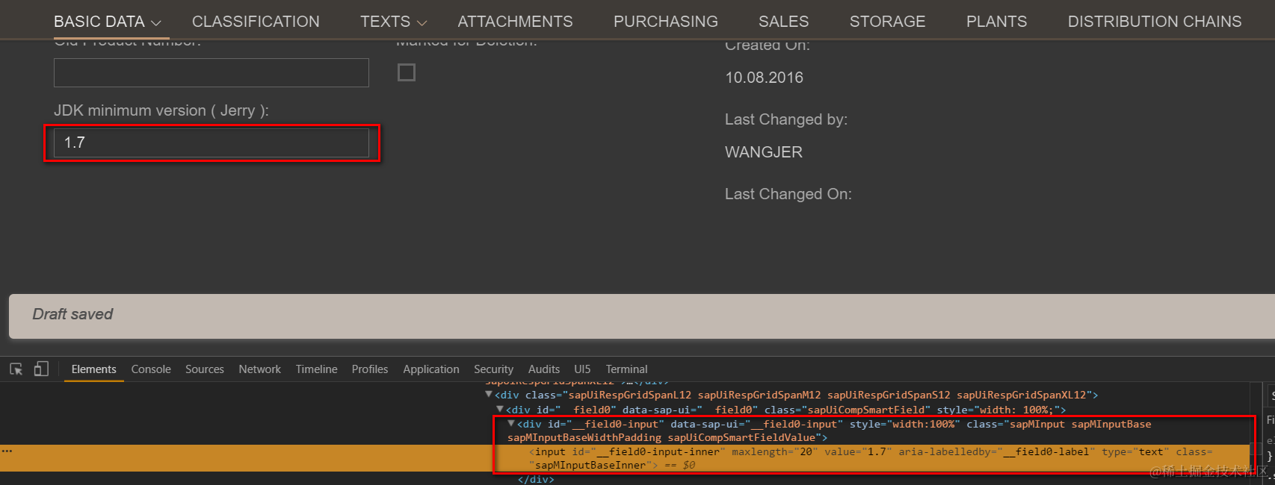Open the TEXTS tab
This screenshot has height=485, width=1275.
385,22
